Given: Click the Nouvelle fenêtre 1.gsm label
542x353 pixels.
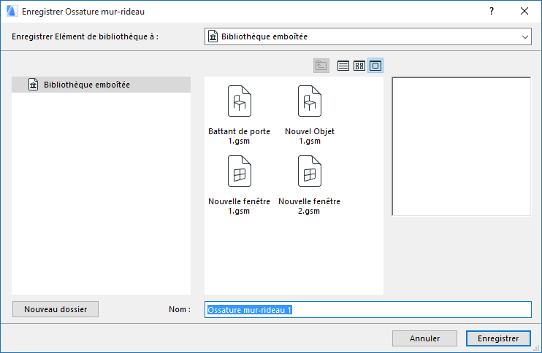Looking at the screenshot, I should click(239, 206).
